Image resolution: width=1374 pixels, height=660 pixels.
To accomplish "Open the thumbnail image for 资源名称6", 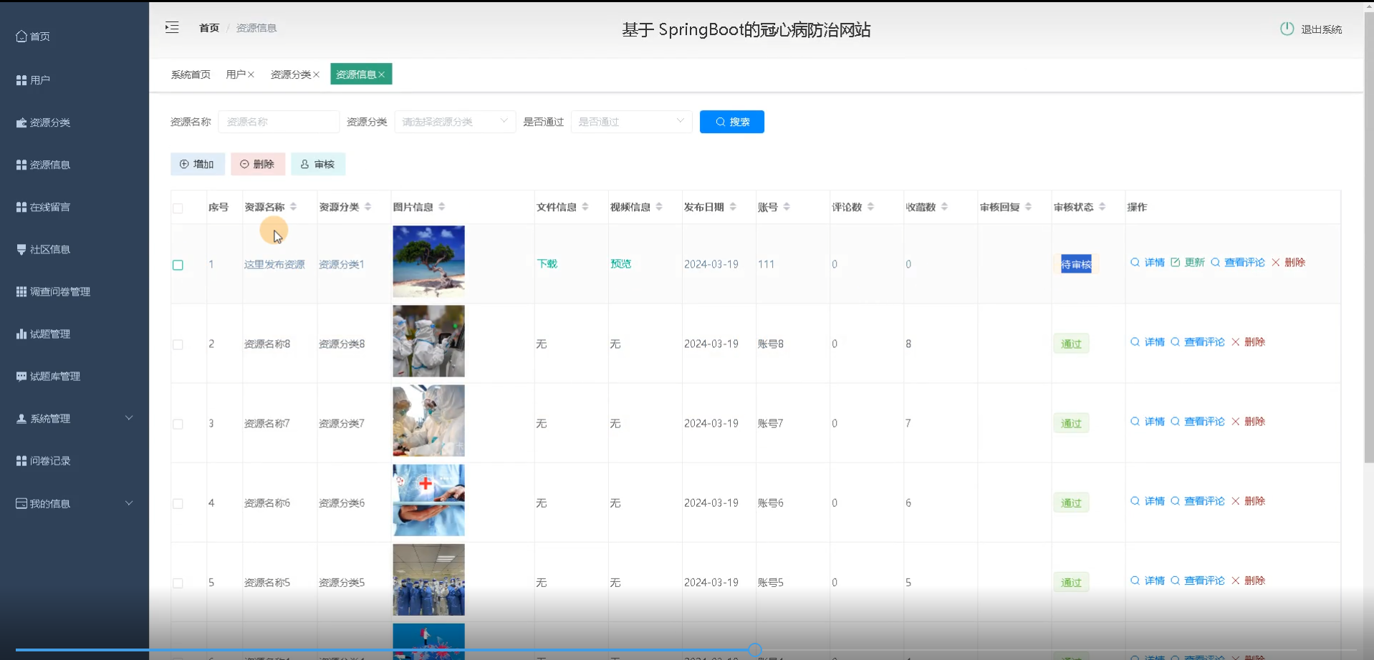I will click(428, 500).
